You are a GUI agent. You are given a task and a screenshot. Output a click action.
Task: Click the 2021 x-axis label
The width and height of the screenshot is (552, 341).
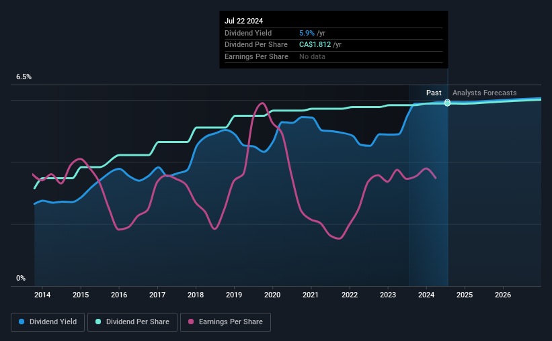click(311, 295)
